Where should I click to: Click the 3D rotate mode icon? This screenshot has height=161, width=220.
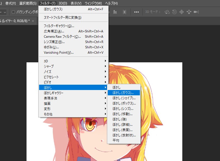tap(167, 12)
